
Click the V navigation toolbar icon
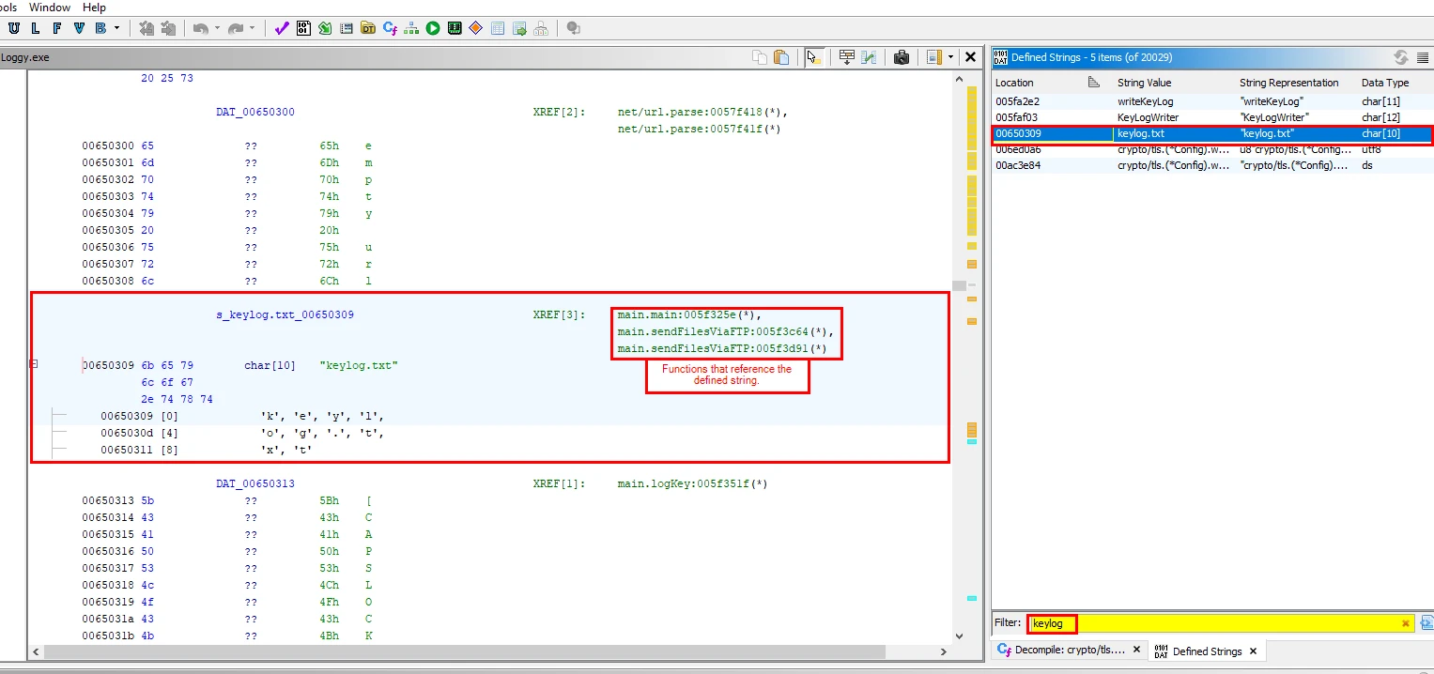click(78, 28)
